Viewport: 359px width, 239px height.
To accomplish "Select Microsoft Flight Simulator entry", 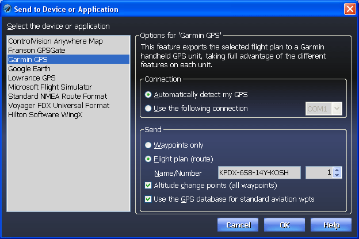I will pos(68,87).
